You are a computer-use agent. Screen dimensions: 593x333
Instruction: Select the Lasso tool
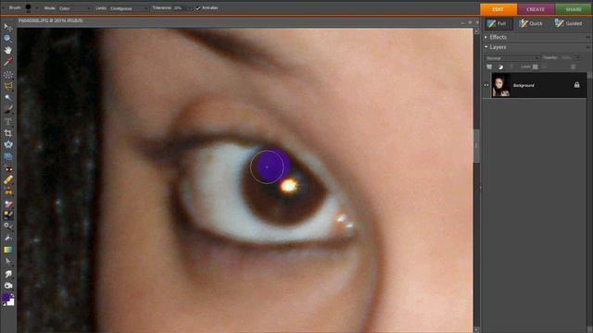point(8,86)
